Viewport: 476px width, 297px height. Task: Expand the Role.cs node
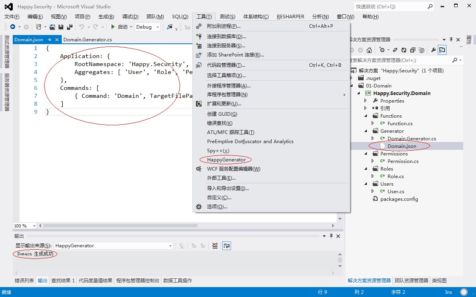click(373, 176)
